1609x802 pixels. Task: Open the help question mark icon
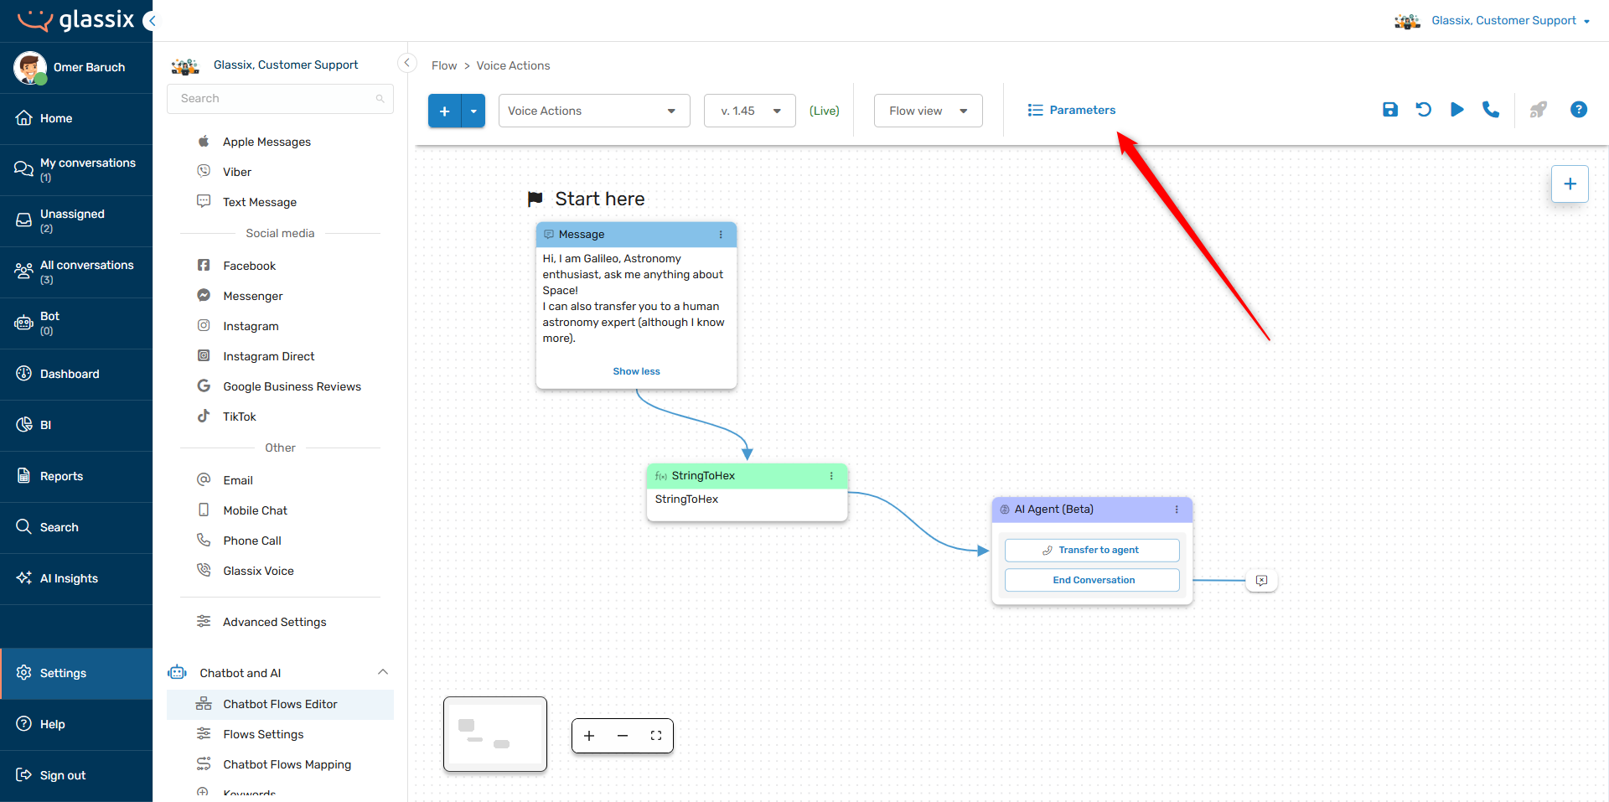(x=1579, y=110)
